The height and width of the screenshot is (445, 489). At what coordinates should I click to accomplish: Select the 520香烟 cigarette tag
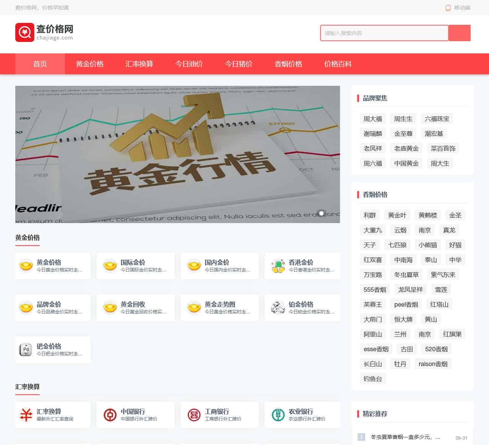[x=436, y=349]
